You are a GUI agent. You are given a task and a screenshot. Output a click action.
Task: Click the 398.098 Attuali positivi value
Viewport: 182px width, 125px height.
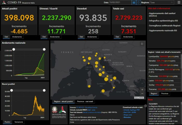pos(19,18)
